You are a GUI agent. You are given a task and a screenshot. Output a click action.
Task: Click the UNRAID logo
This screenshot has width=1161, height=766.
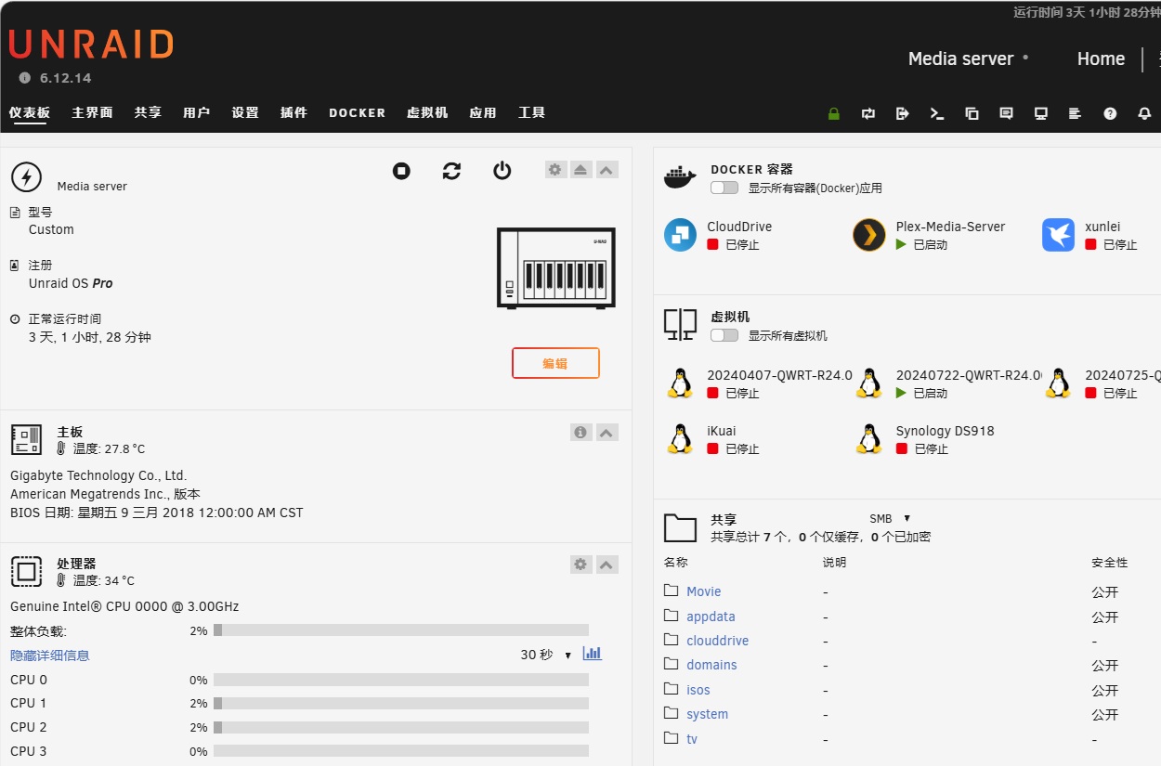click(91, 45)
